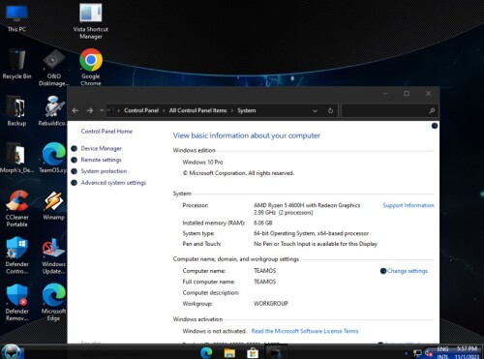484x359 pixels.
Task: Open Support Information link
Action: click(x=408, y=205)
